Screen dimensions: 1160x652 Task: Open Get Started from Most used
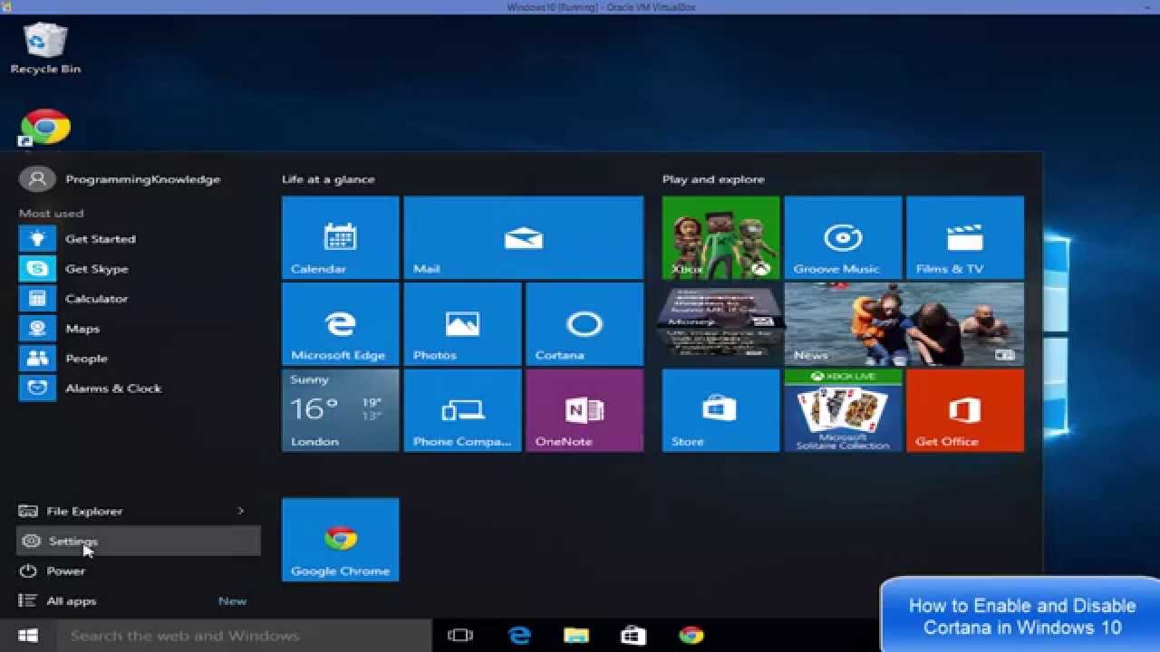pyautogui.click(x=138, y=239)
